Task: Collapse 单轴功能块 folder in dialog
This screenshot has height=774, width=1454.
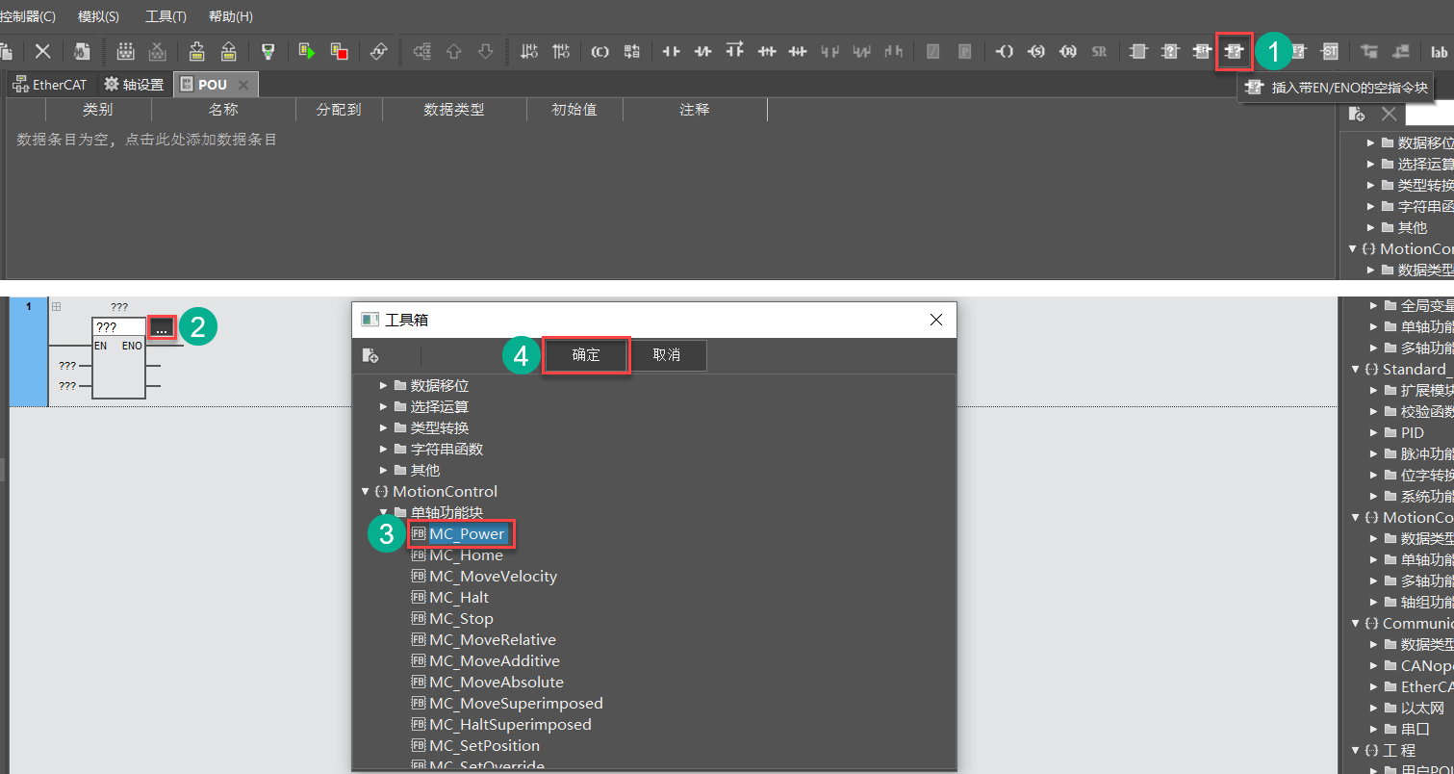Action: [x=384, y=512]
